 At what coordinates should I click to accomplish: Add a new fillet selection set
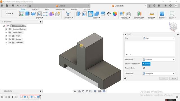click(x=127, y=55)
